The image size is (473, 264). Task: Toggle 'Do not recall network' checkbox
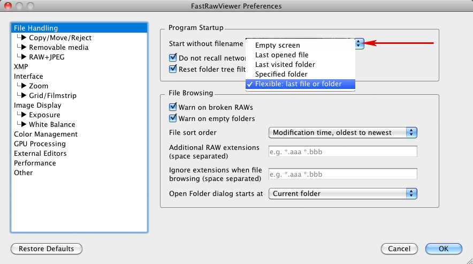click(173, 58)
